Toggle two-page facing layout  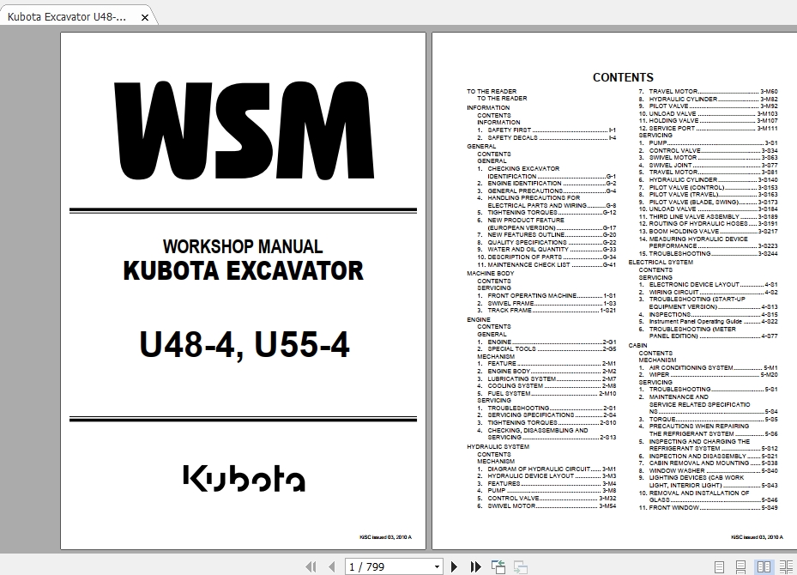[x=764, y=567]
